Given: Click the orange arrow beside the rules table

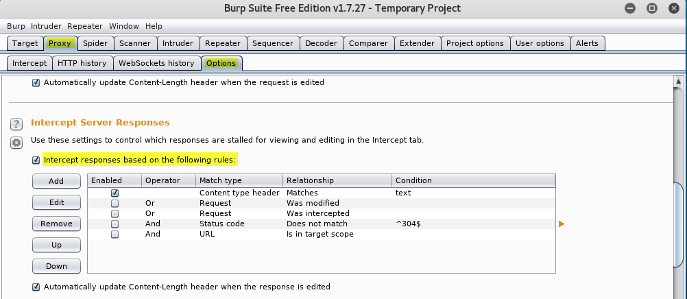Looking at the screenshot, I should click(562, 224).
